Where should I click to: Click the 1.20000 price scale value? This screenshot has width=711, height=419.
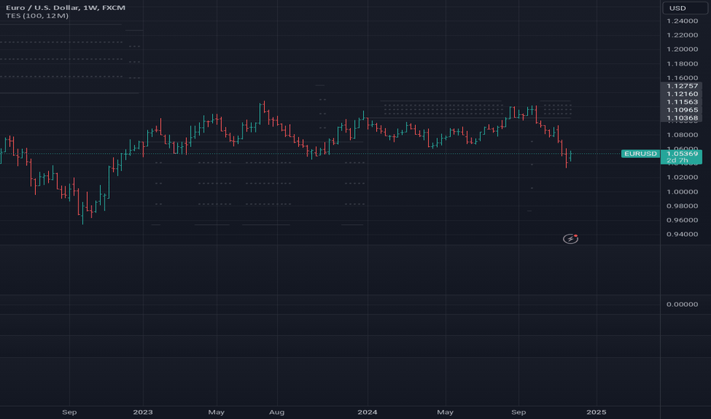click(x=682, y=49)
